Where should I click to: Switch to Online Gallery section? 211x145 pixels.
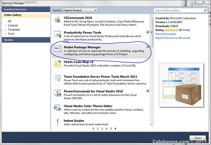point(26,15)
